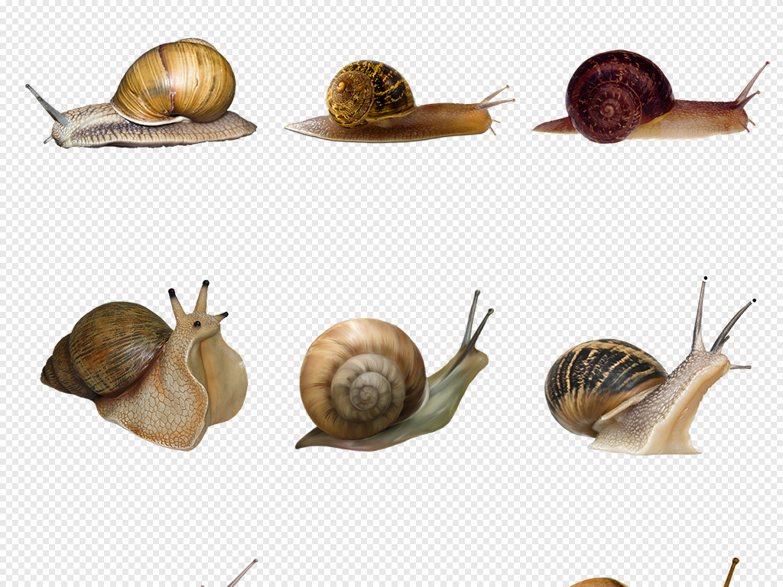The width and height of the screenshot is (783, 587).
Task: Click the yellow-tan striped shell of top-left snail
Action: [174, 83]
